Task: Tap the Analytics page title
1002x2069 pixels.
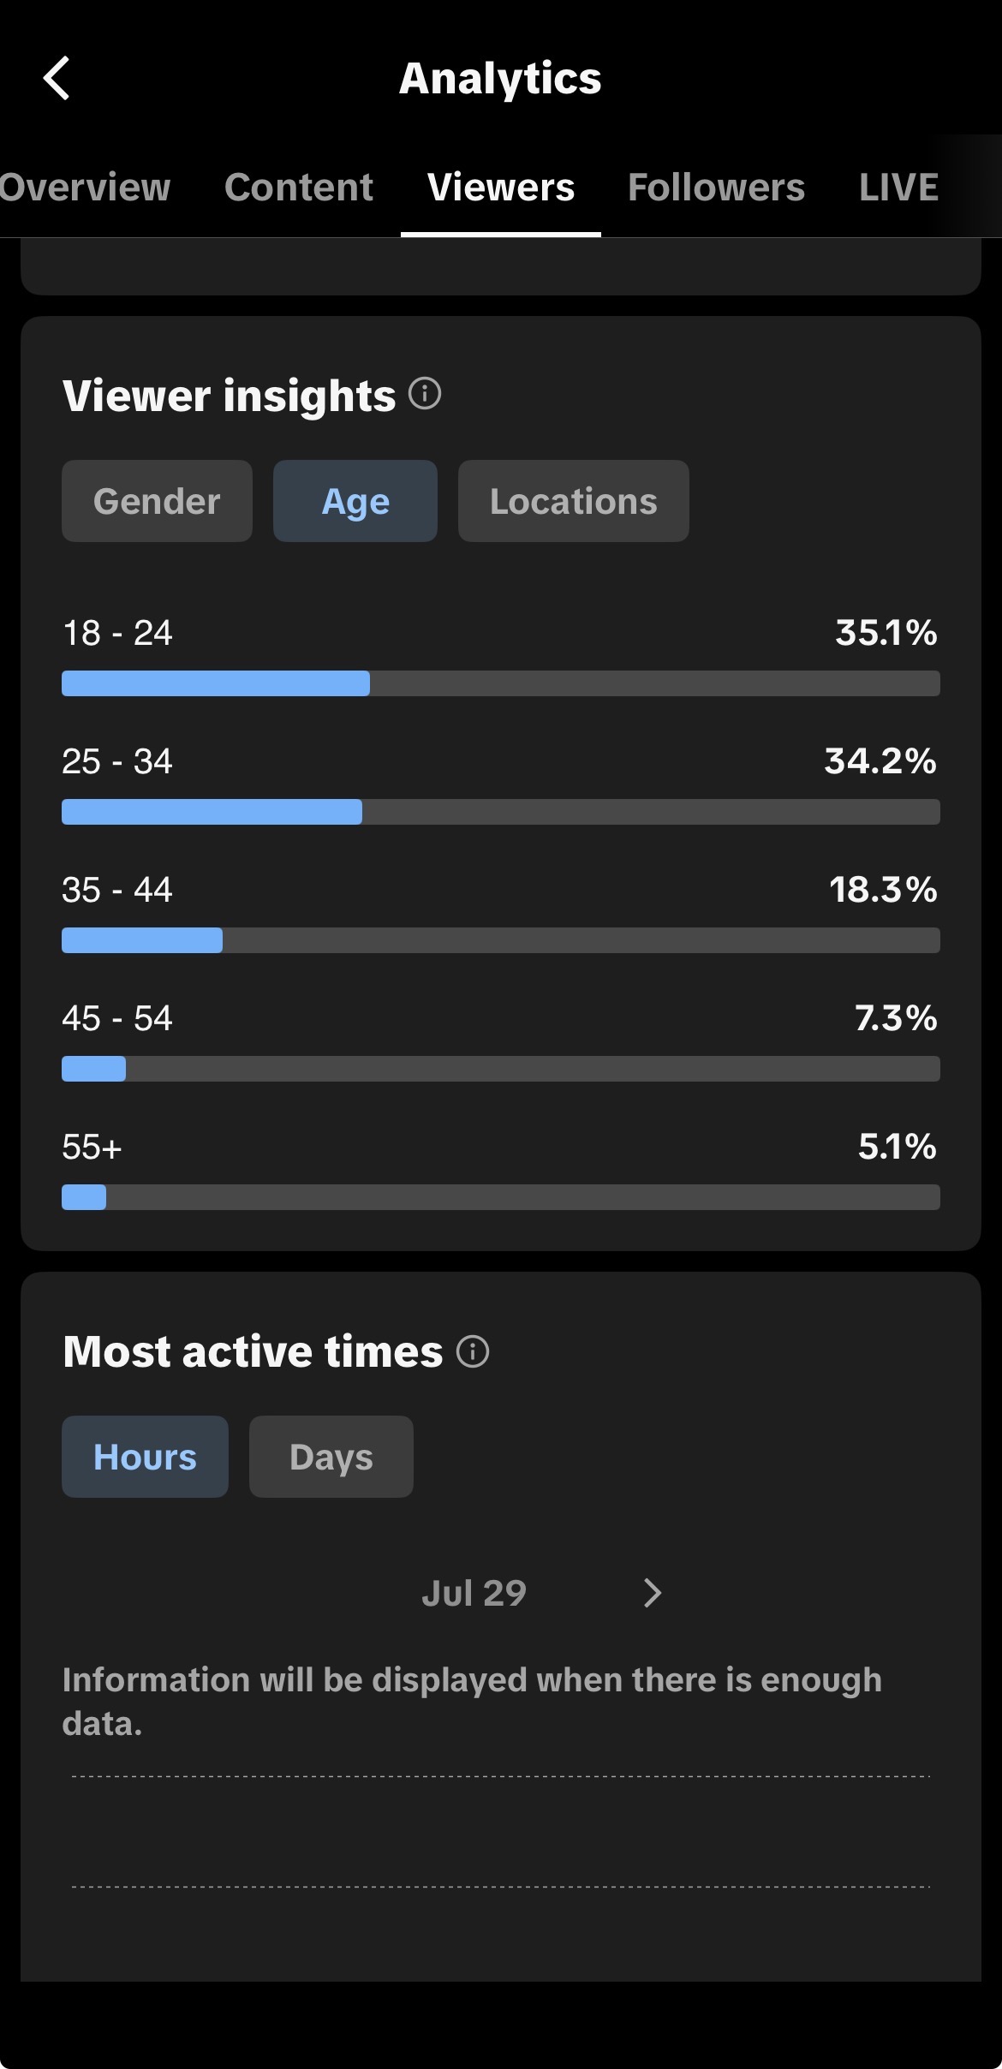Action: pyautogui.click(x=501, y=79)
